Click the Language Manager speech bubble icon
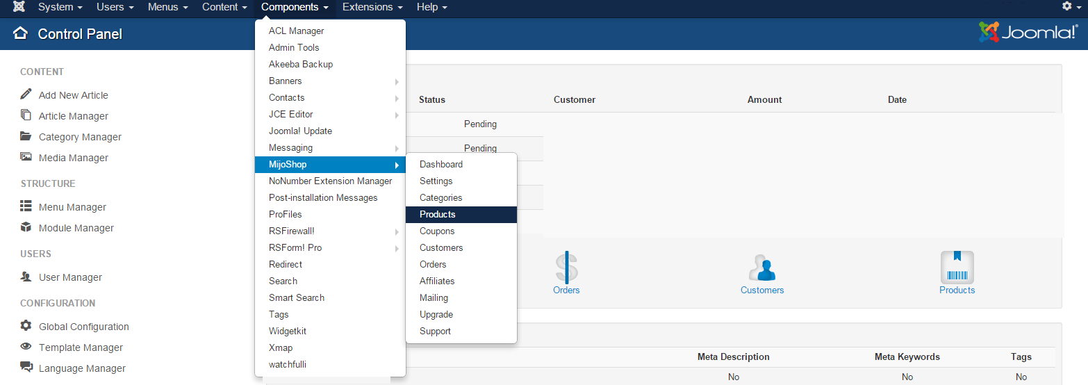Viewport: 1088px width, 385px height. click(x=26, y=367)
